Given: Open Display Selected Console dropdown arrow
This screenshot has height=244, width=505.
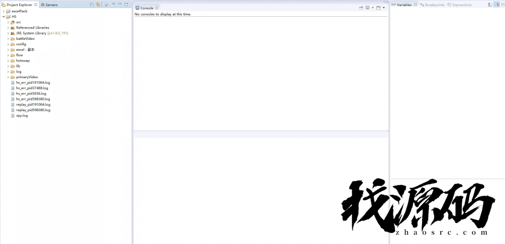Looking at the screenshot, I should point(373,8).
